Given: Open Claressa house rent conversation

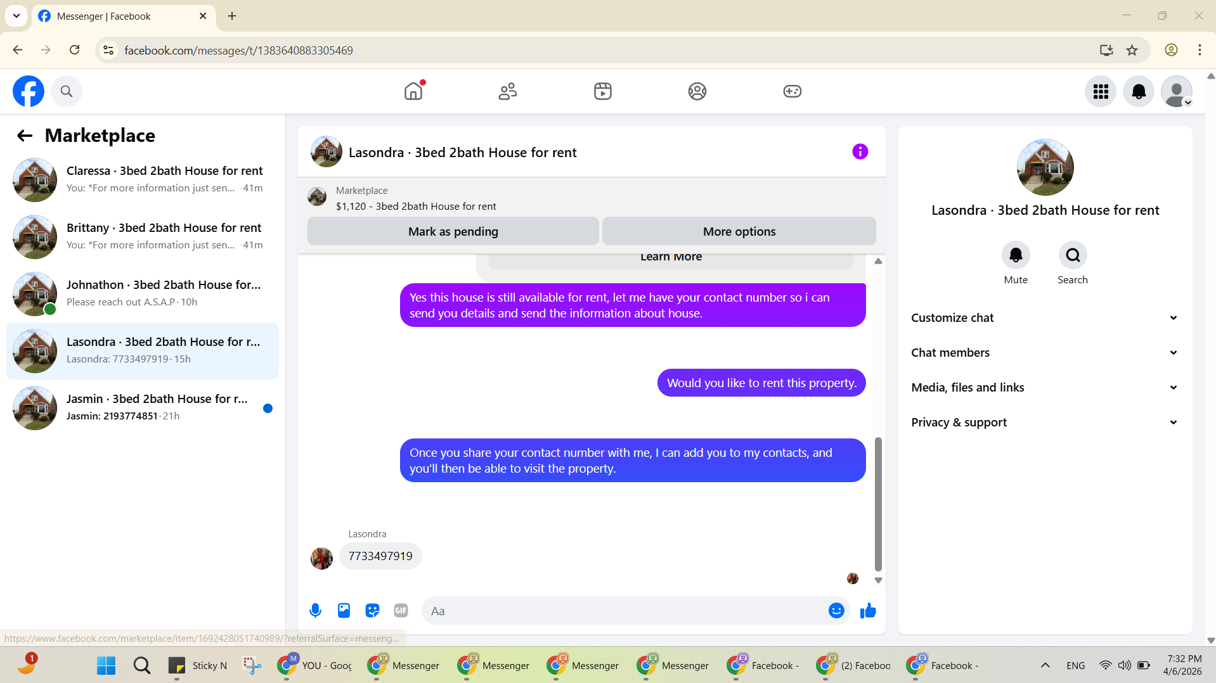Looking at the screenshot, I should (x=143, y=180).
